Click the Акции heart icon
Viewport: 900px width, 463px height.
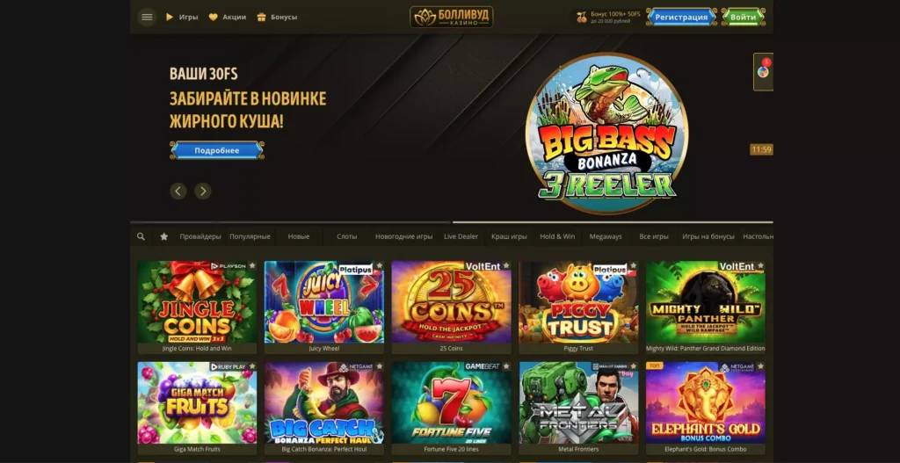[213, 18]
